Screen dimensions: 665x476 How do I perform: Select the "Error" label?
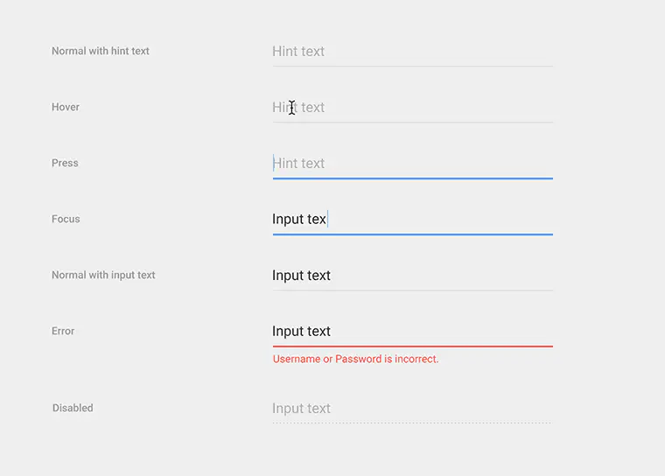63,332
